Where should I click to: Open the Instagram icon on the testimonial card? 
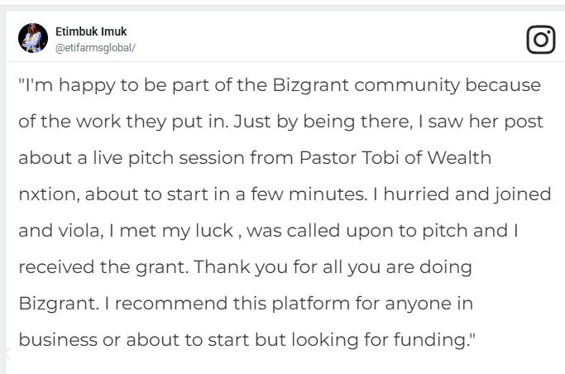[x=540, y=39]
